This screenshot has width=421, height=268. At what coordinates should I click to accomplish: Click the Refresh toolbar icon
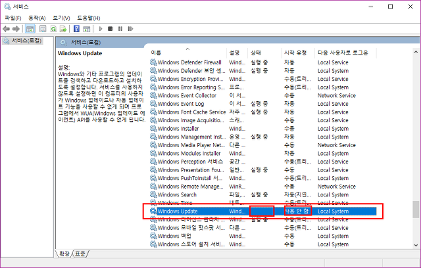tap(53, 29)
